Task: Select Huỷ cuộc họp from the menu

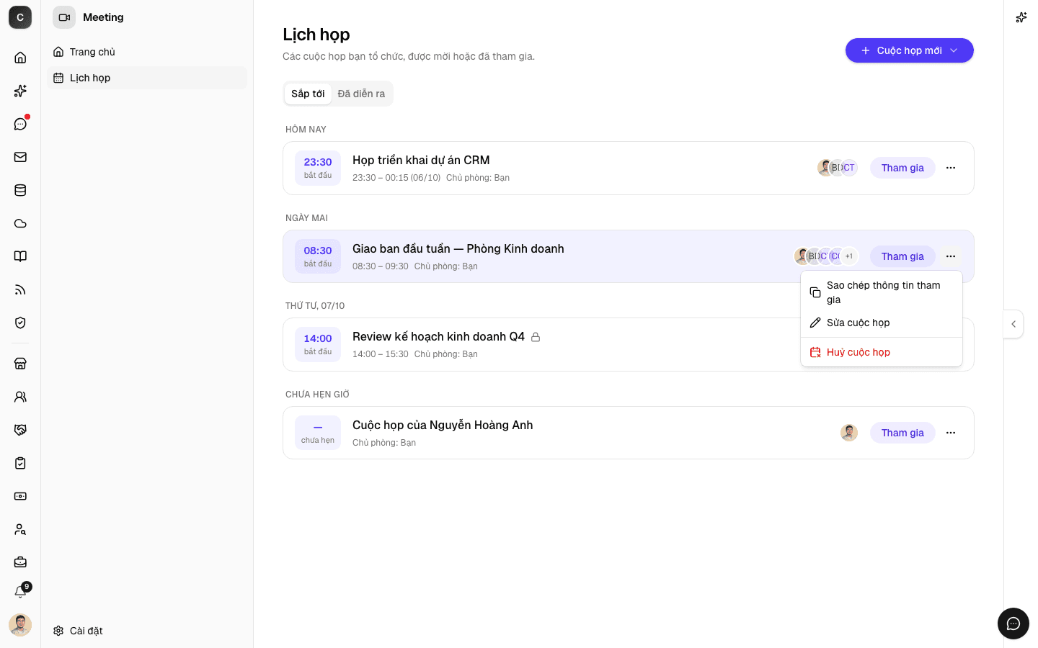Action: click(882, 352)
